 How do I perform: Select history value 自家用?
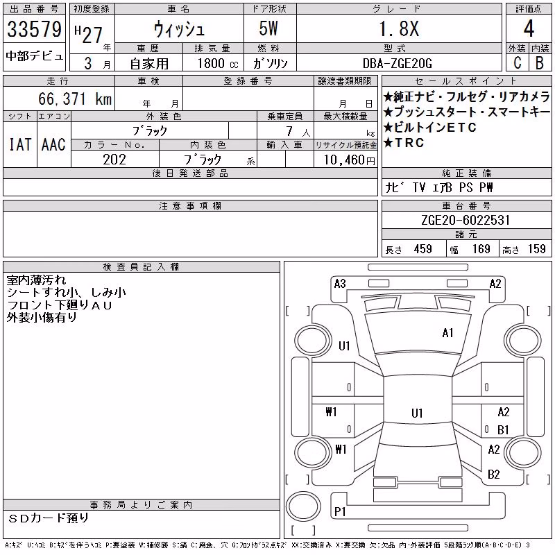[149, 64]
